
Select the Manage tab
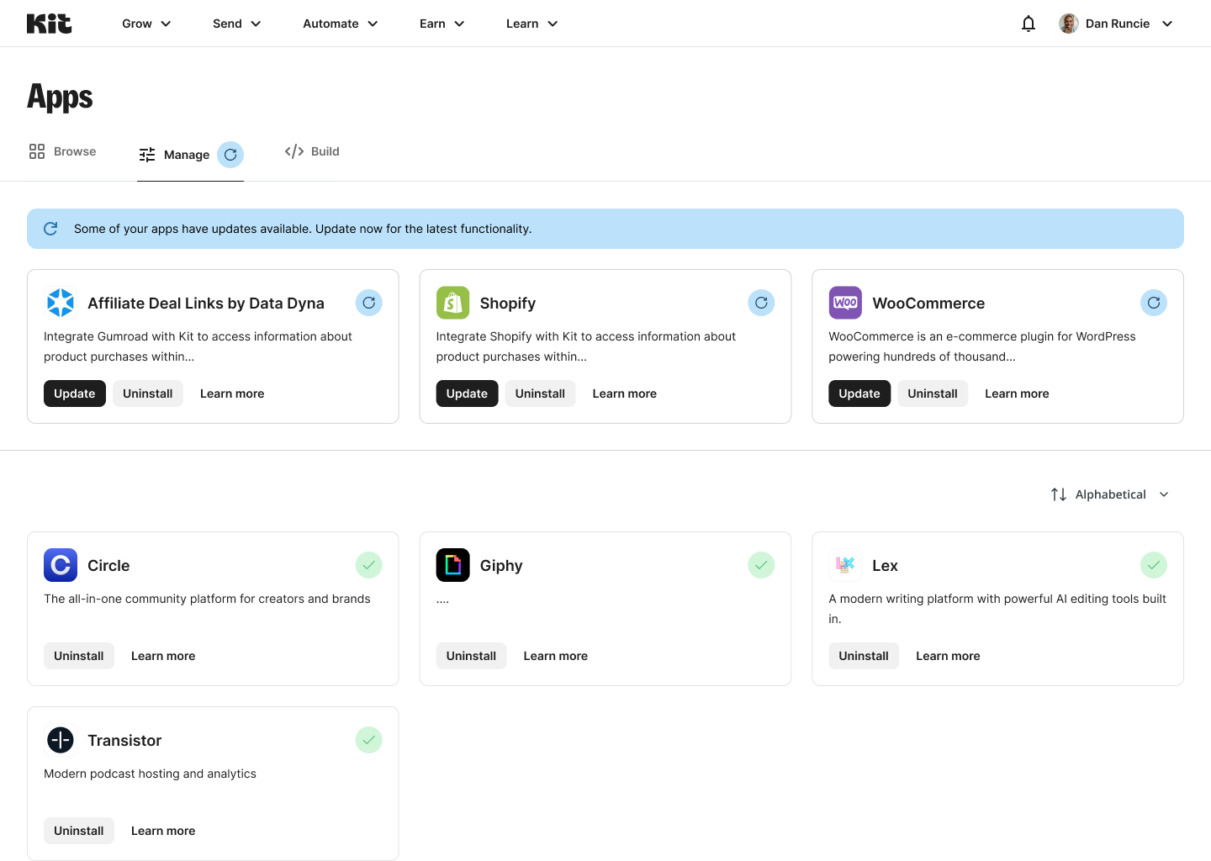(190, 156)
